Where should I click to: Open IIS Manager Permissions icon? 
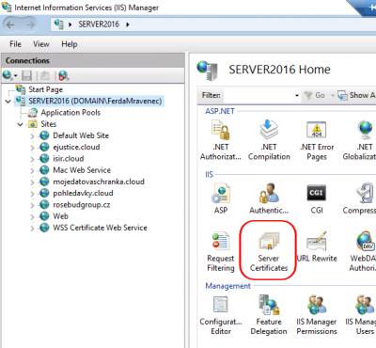317,315
